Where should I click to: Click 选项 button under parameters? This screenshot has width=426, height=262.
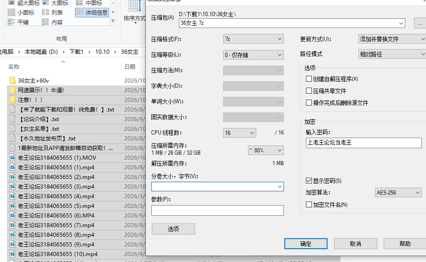pyautogui.click(x=173, y=229)
